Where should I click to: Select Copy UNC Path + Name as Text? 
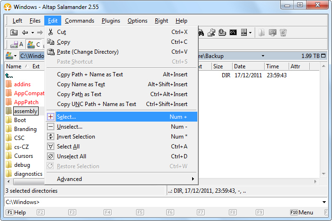coord(122,104)
